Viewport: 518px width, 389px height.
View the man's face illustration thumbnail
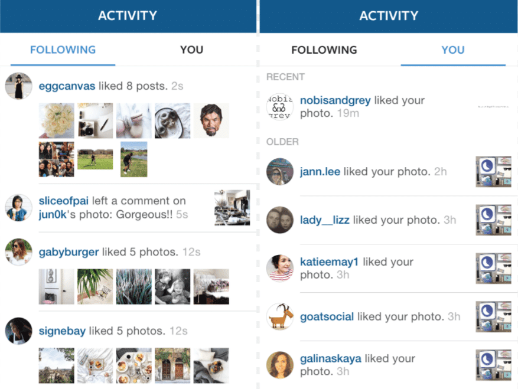(x=211, y=120)
